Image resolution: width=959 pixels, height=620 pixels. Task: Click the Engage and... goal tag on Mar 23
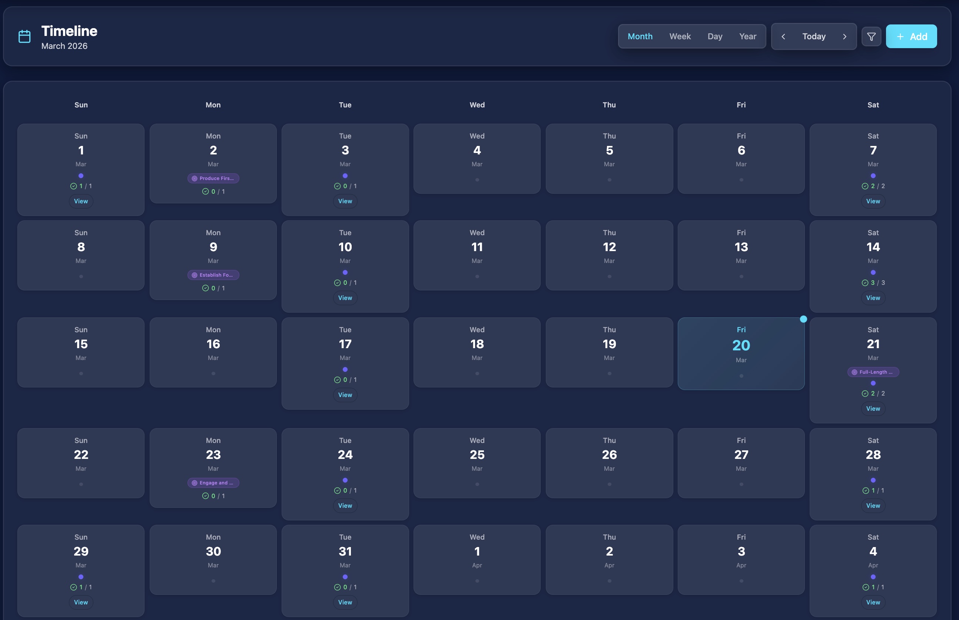tap(213, 483)
